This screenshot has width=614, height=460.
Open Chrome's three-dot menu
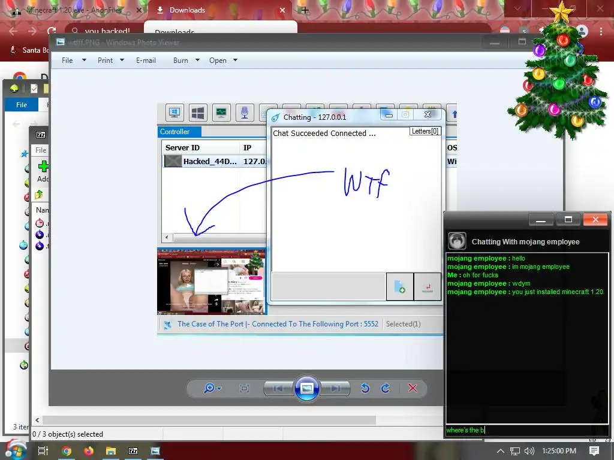pos(601,31)
